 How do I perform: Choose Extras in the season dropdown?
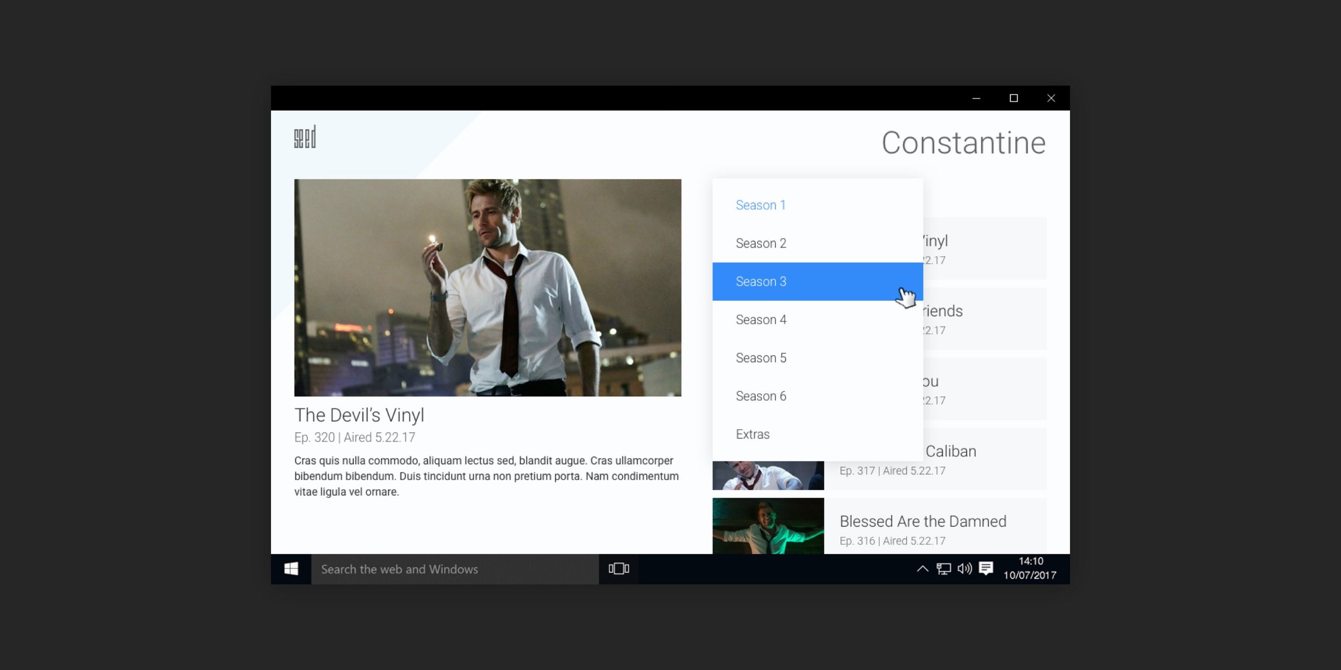coord(817,434)
